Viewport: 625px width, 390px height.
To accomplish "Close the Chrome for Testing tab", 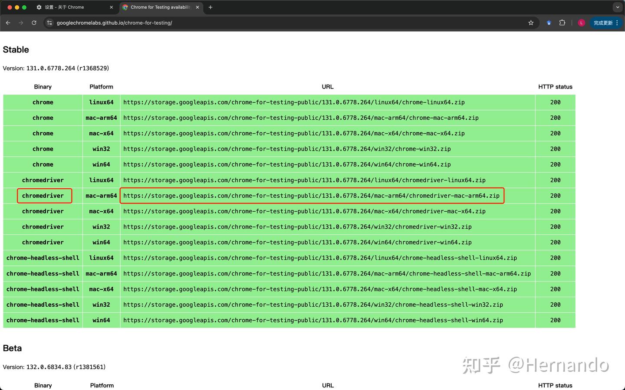I will [x=197, y=7].
